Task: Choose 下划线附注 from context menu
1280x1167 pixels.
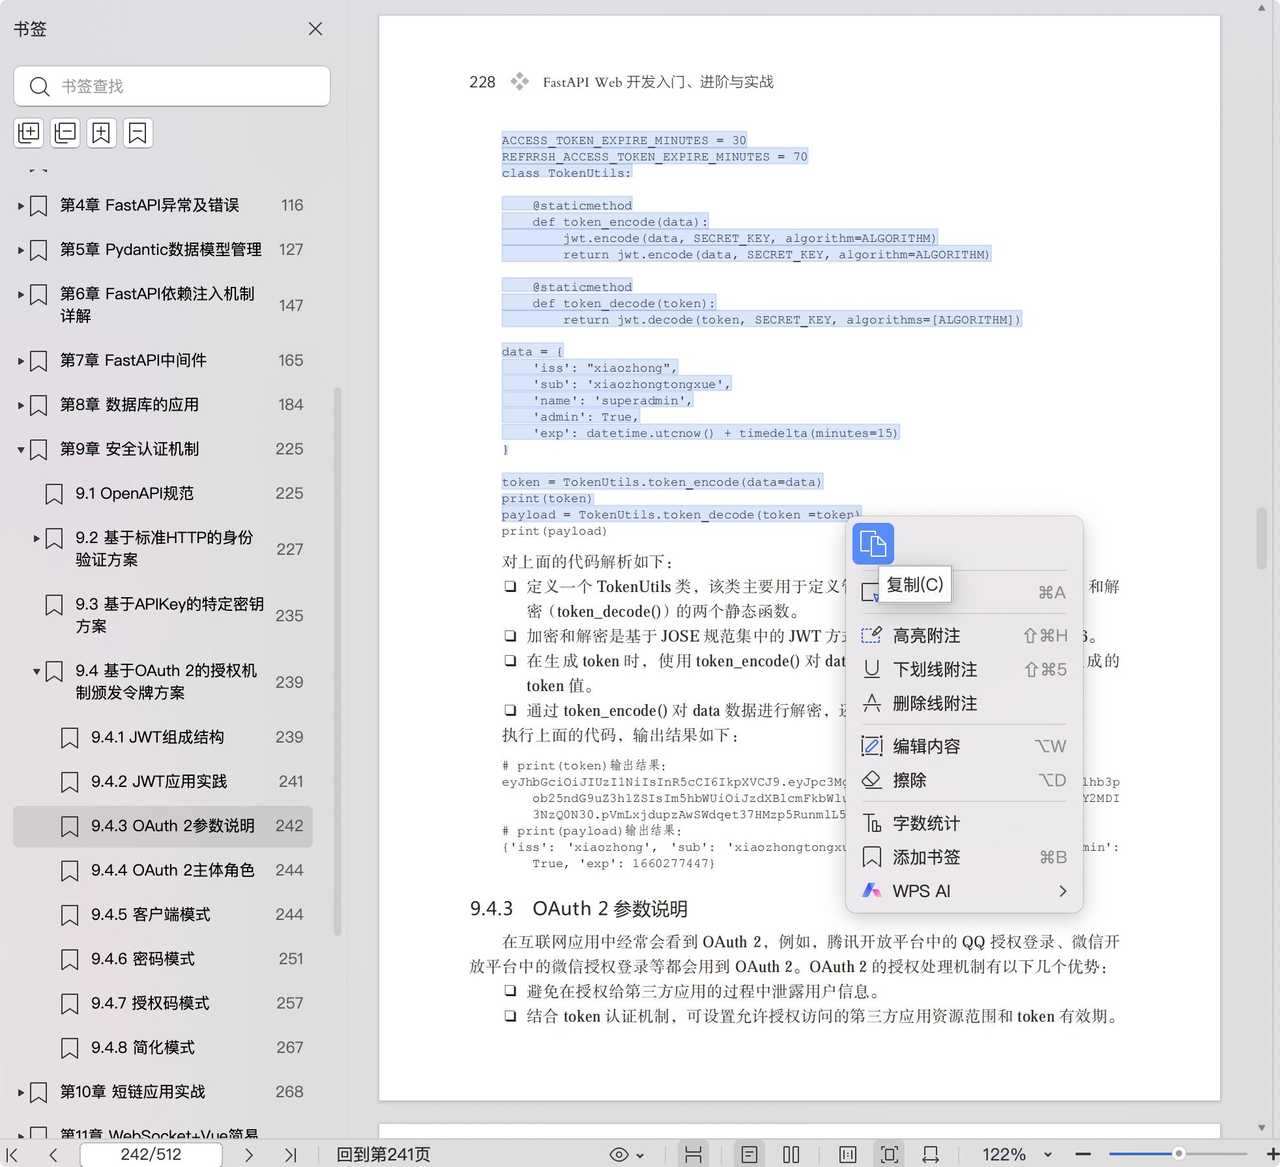Action: click(x=965, y=670)
